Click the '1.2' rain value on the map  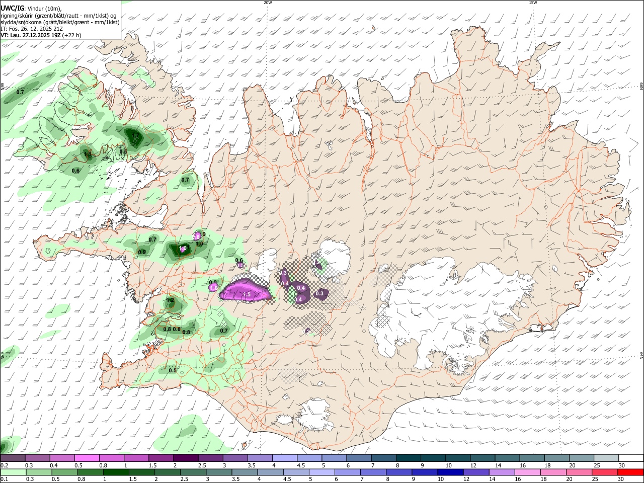click(170, 300)
